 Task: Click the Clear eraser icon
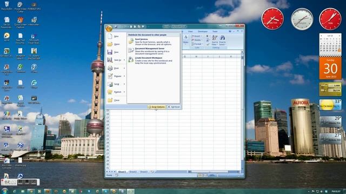[207, 44]
